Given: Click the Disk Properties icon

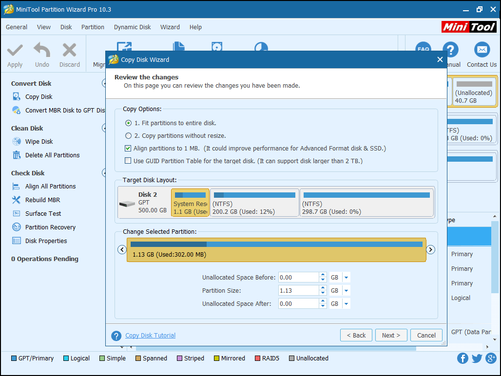Looking at the screenshot, I should click(16, 241).
